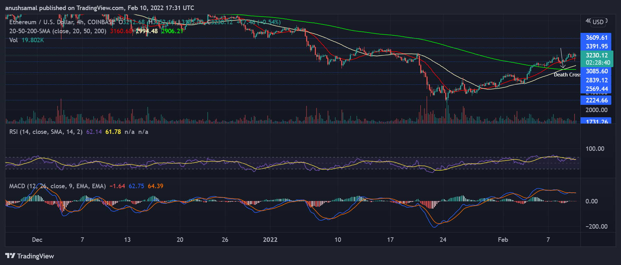Click the 13 date on time axis
621x265 pixels.
127,240
